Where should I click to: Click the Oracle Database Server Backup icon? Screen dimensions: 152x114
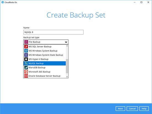pyautogui.click(x=26, y=76)
